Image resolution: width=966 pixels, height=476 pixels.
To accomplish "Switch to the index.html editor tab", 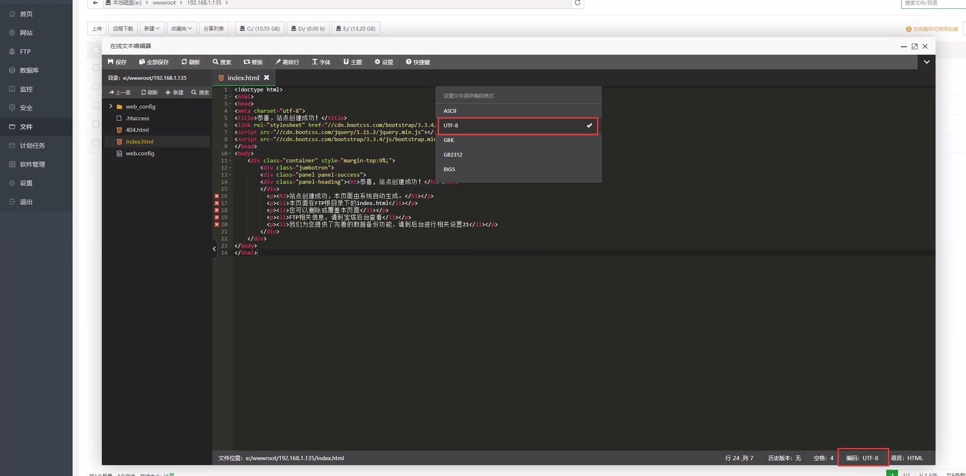I will 243,78.
